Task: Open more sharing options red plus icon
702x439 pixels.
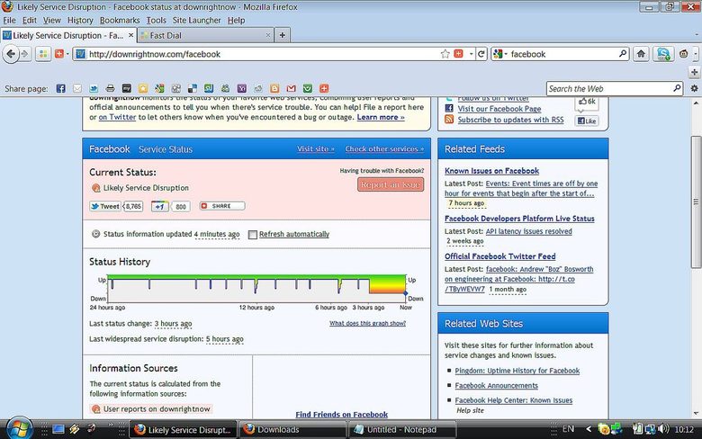Action: [324, 88]
